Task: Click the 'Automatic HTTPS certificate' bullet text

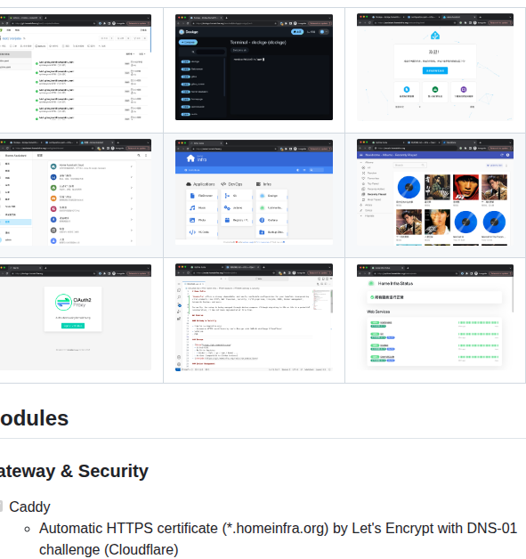Action: click(x=278, y=539)
